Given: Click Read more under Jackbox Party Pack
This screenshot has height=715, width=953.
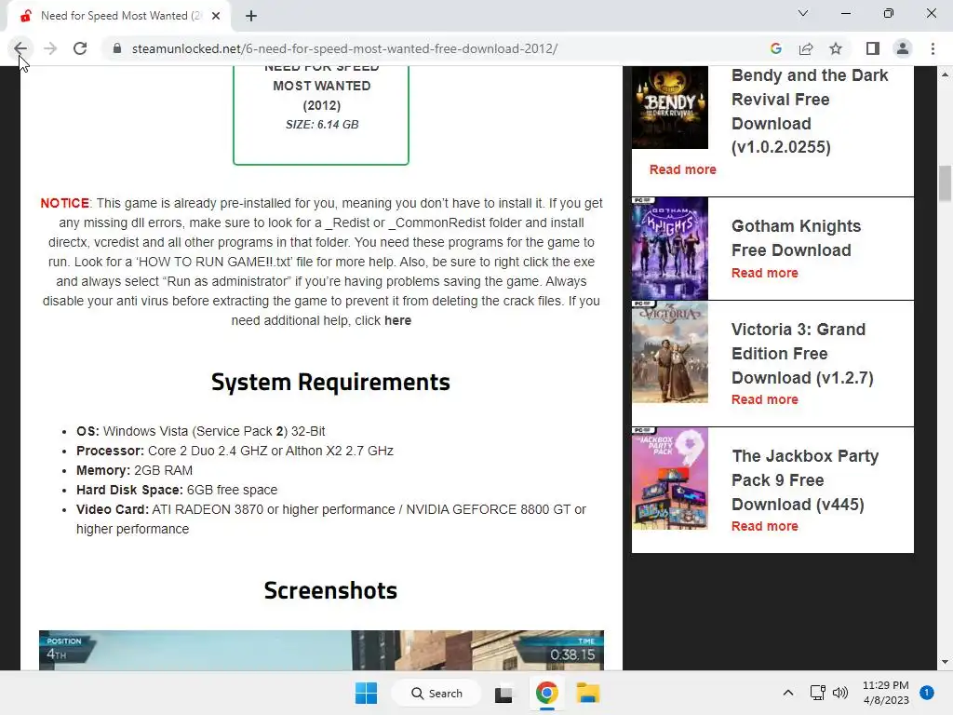Looking at the screenshot, I should pyautogui.click(x=765, y=526).
